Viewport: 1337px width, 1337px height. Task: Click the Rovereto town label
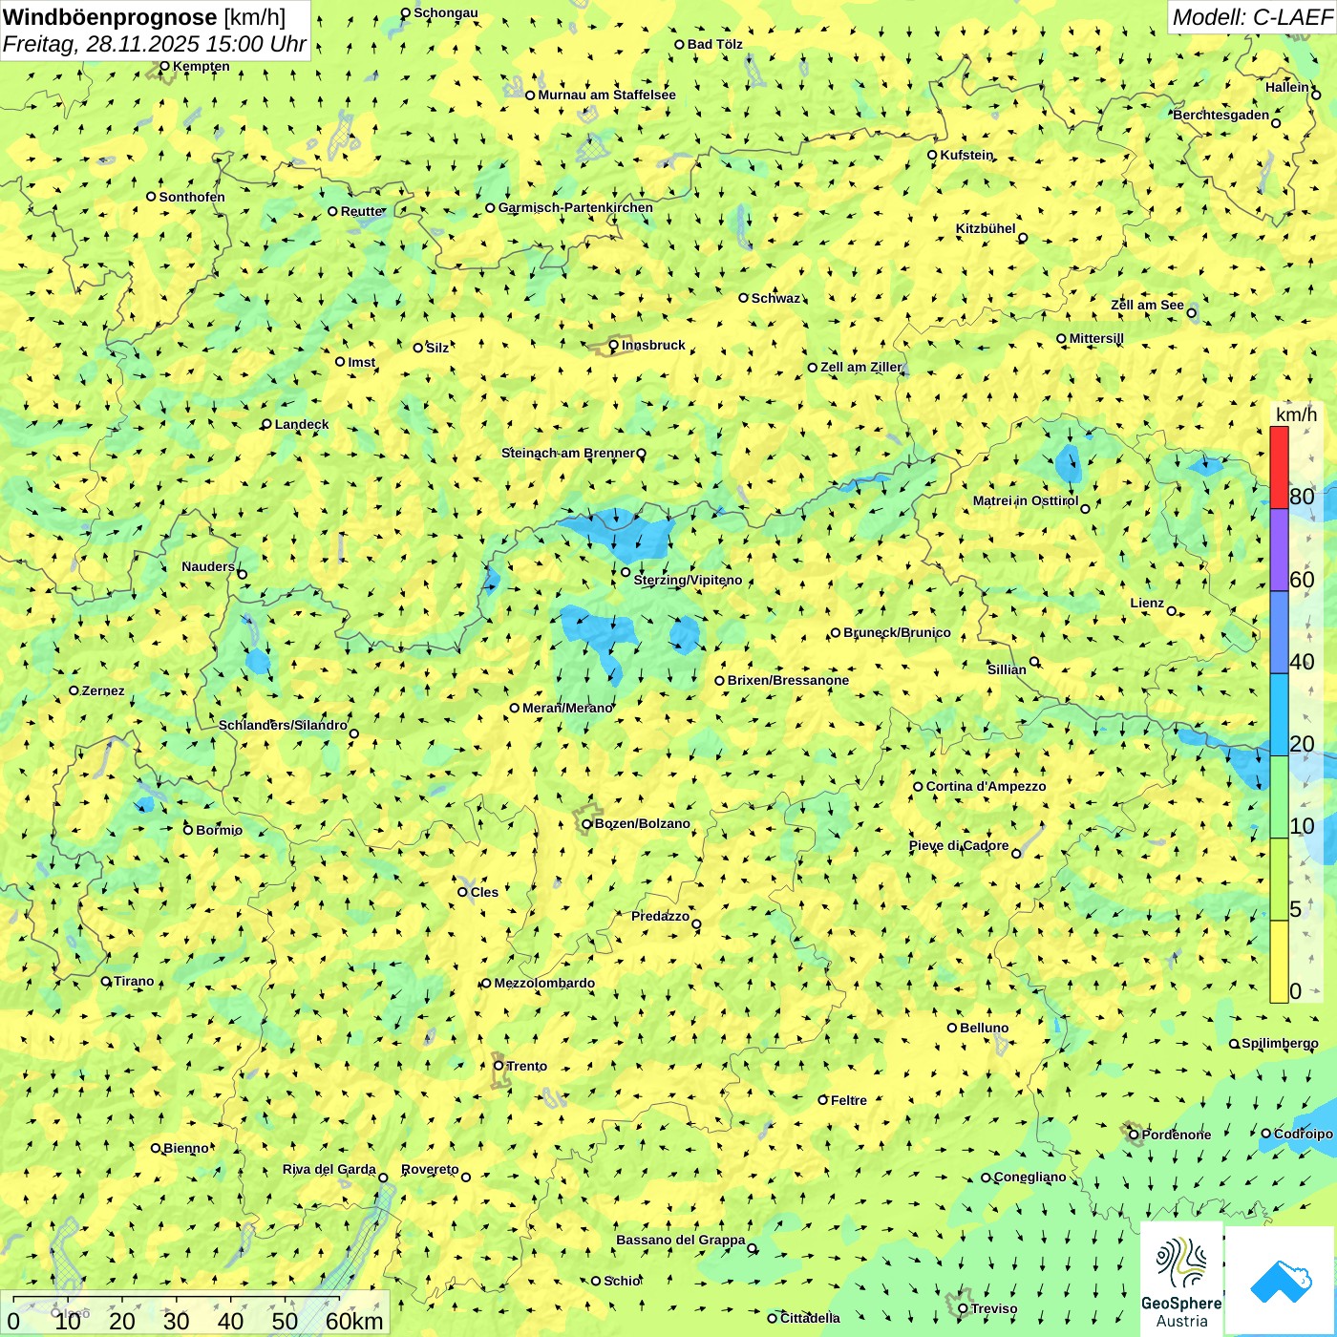[430, 1169]
